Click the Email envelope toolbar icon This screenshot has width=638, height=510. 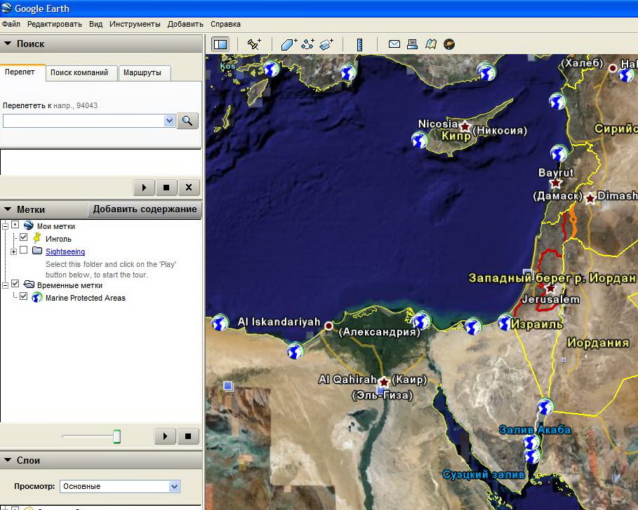tap(394, 44)
